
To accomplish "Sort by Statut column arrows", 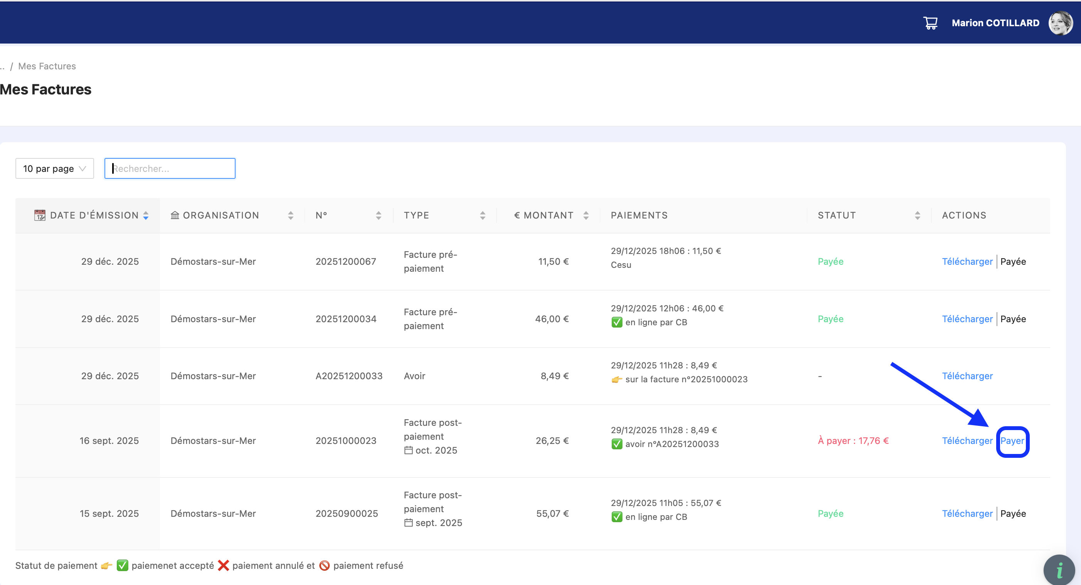I will [x=917, y=215].
